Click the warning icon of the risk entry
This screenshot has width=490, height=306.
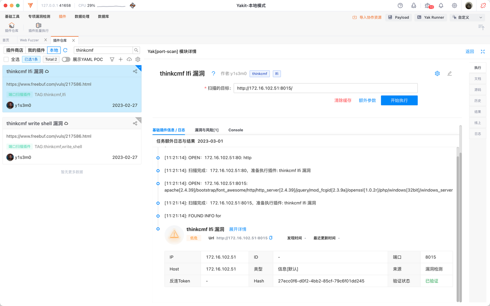coord(174,234)
